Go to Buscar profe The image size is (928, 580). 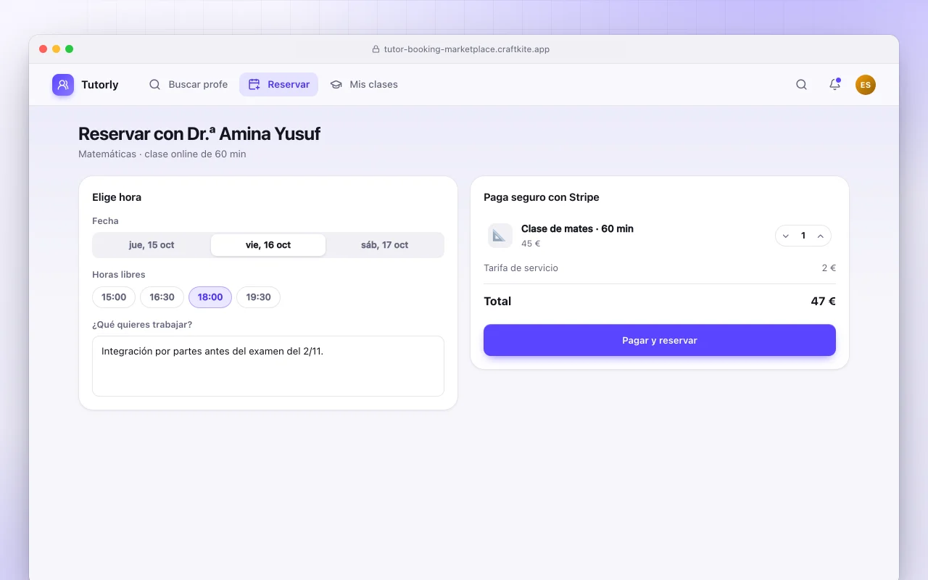pos(188,85)
